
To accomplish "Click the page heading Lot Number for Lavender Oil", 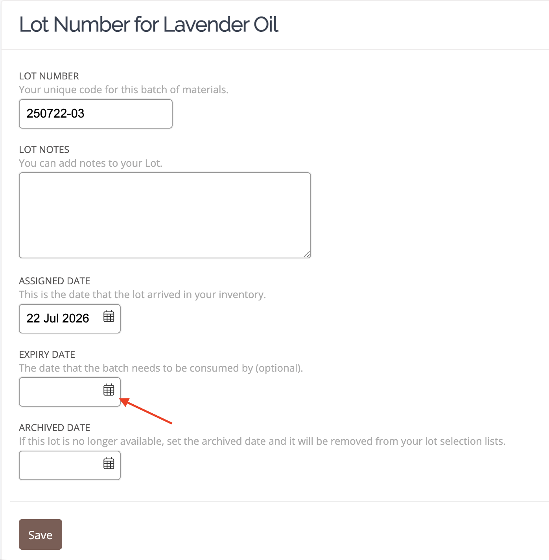I will pyautogui.click(x=149, y=24).
